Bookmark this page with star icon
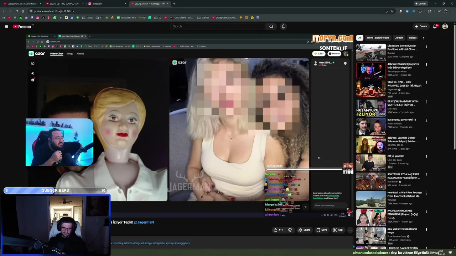Screen dimensions: 456x256 392,11
